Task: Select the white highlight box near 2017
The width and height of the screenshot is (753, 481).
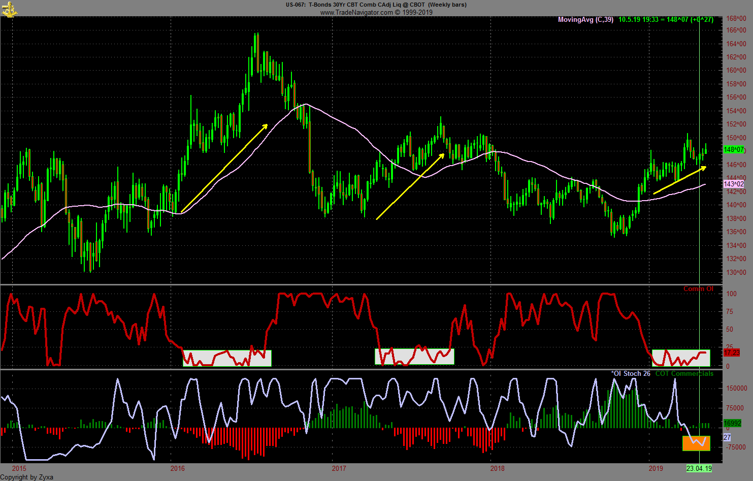Action: pos(414,356)
